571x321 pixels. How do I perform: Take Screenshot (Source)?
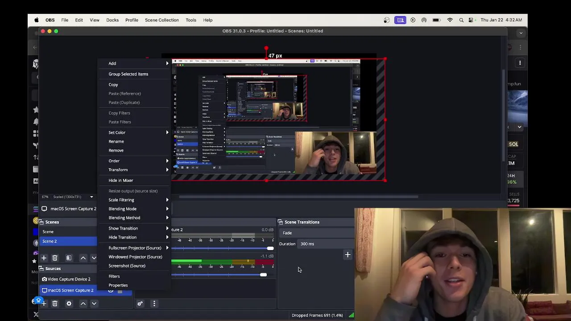[x=127, y=266]
